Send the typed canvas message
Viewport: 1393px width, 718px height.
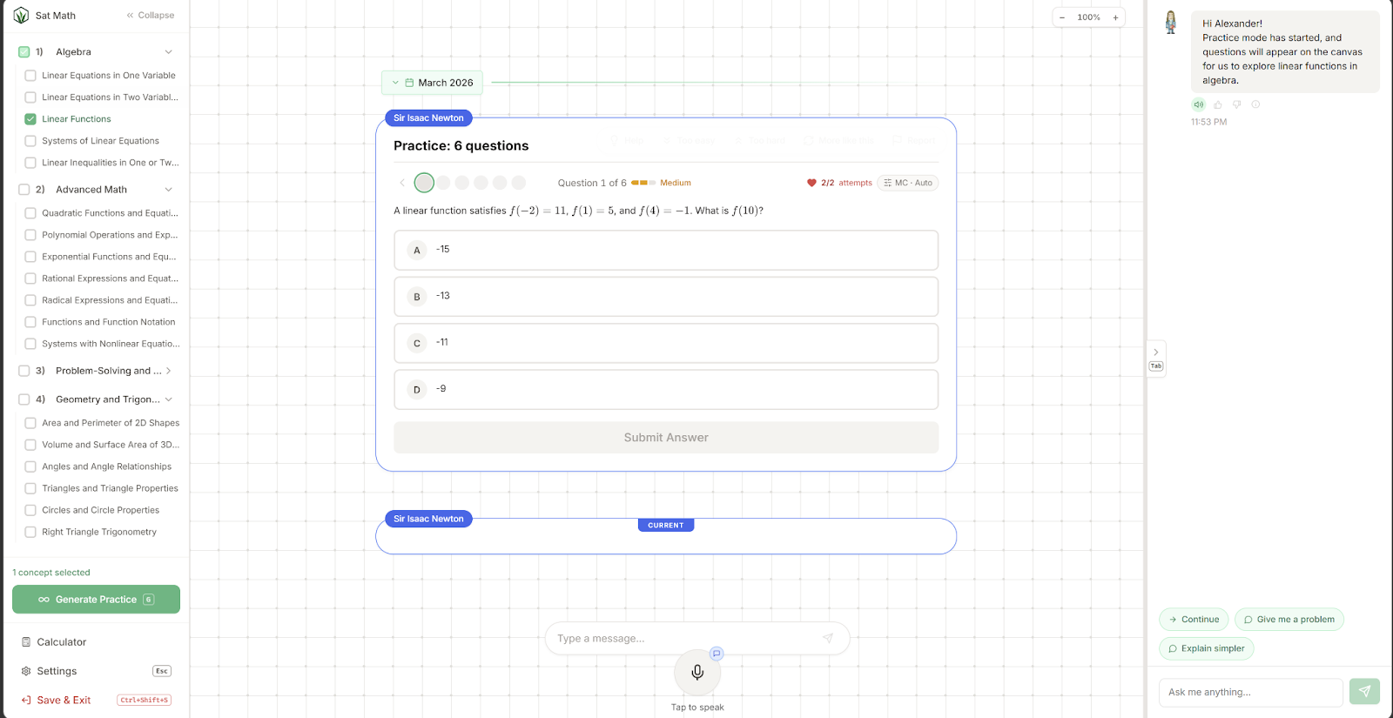click(x=828, y=638)
